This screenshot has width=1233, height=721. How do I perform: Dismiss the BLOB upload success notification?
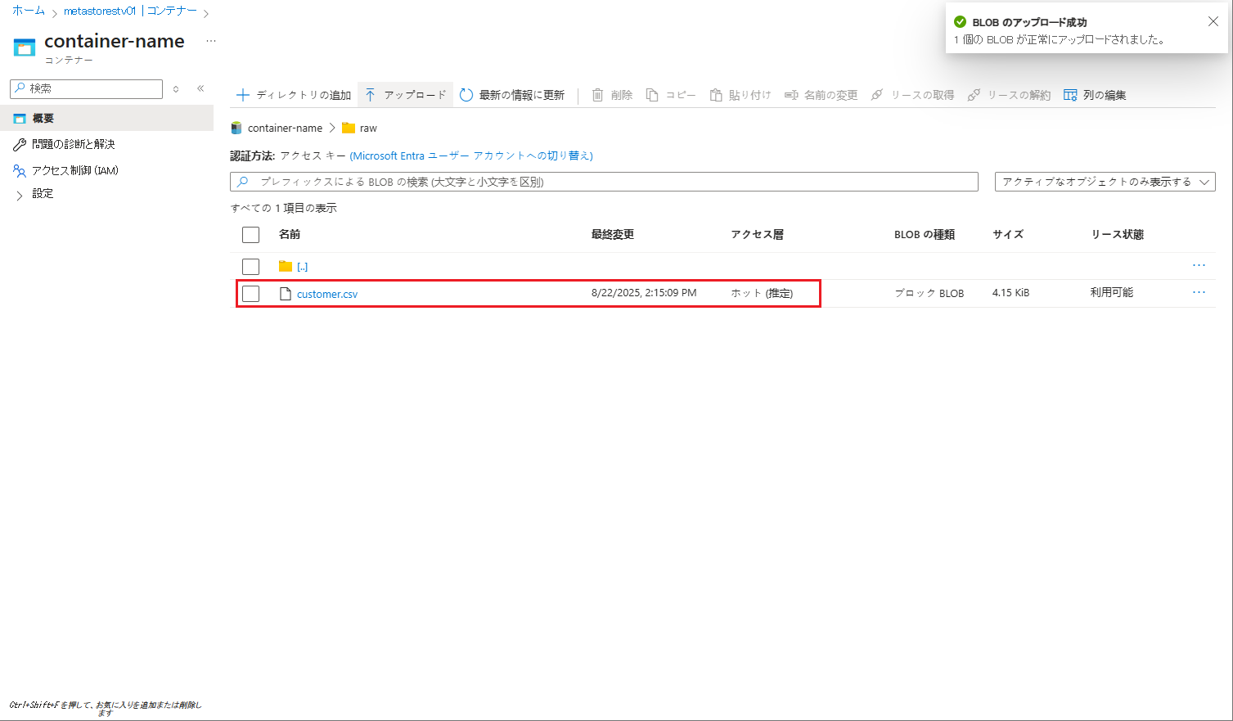[1213, 22]
